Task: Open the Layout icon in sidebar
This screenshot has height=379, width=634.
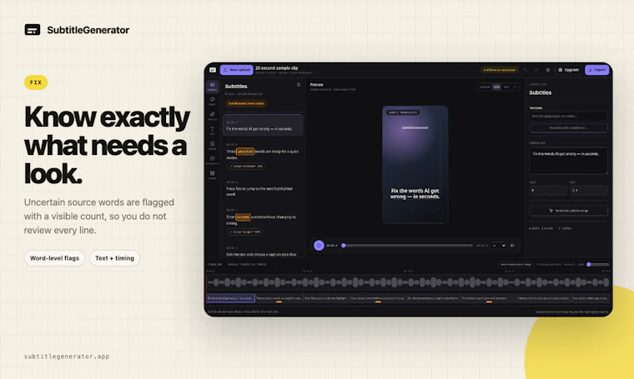Action: point(212,145)
